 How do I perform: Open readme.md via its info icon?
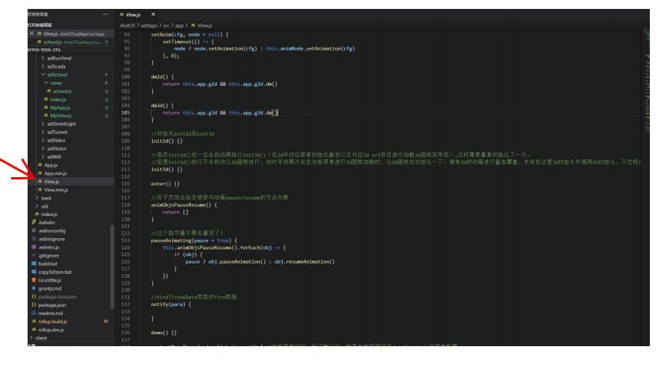[34, 313]
